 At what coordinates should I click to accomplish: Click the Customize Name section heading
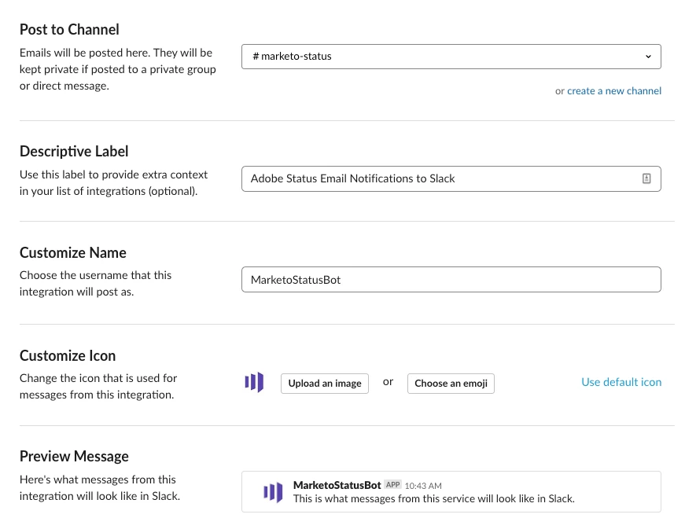coord(73,253)
